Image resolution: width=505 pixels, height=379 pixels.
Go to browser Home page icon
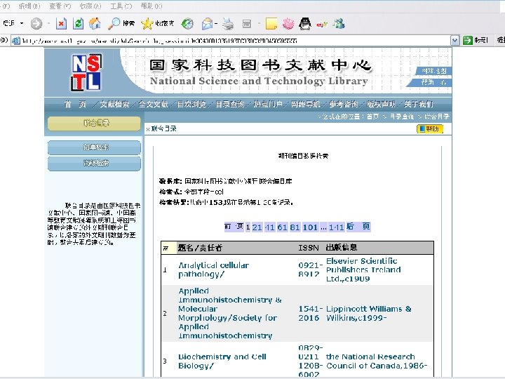95,24
